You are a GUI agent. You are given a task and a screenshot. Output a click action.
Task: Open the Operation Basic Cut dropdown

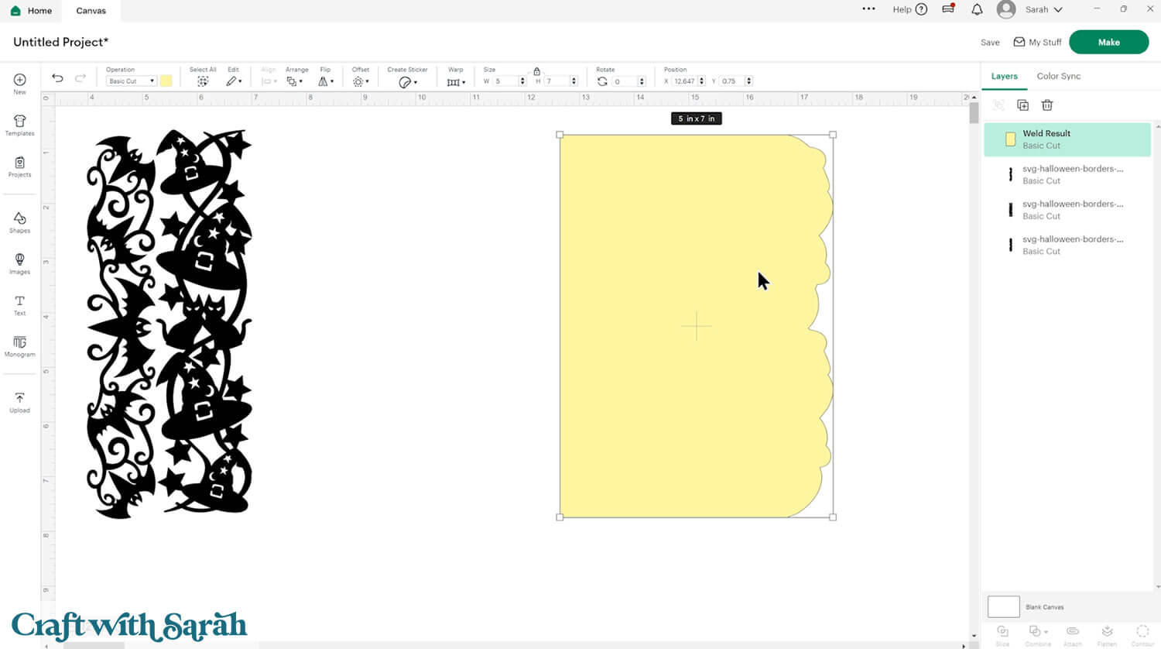pos(131,81)
